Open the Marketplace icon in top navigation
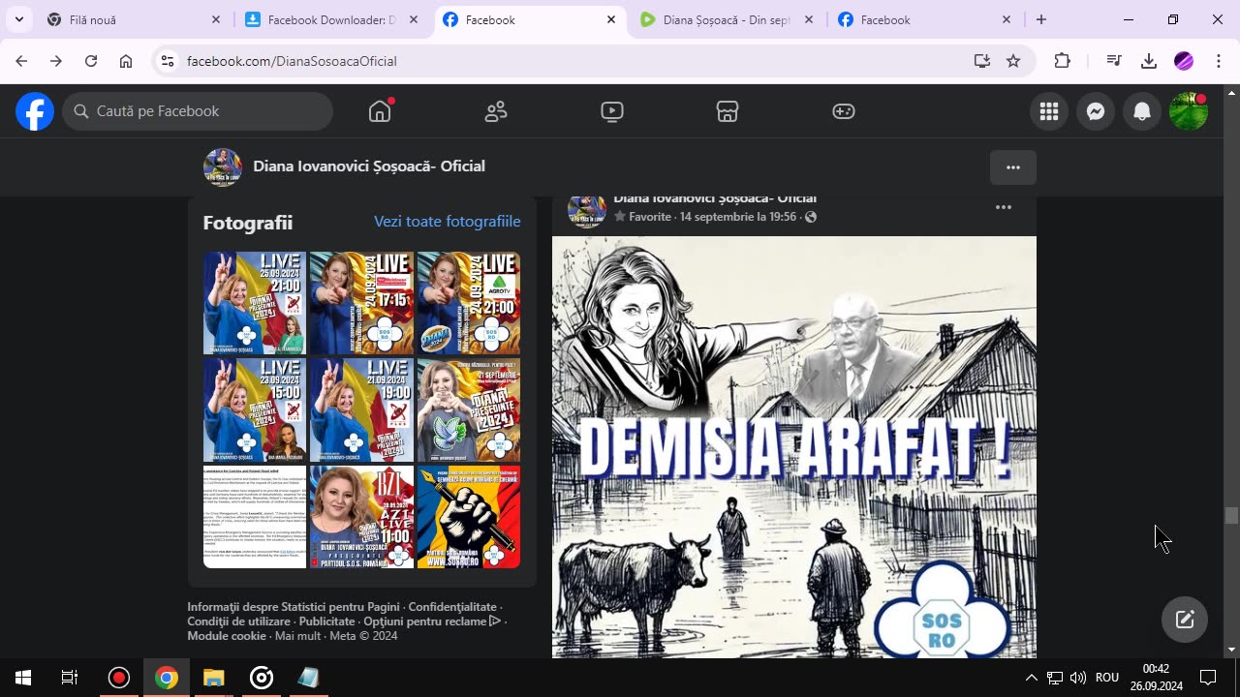The image size is (1240, 697). [728, 111]
